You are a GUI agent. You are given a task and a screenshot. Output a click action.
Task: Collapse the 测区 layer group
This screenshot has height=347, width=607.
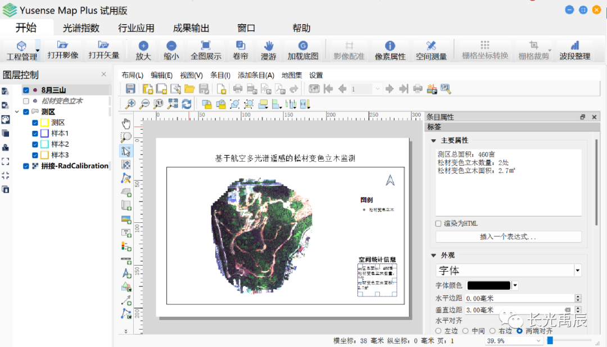click(17, 112)
